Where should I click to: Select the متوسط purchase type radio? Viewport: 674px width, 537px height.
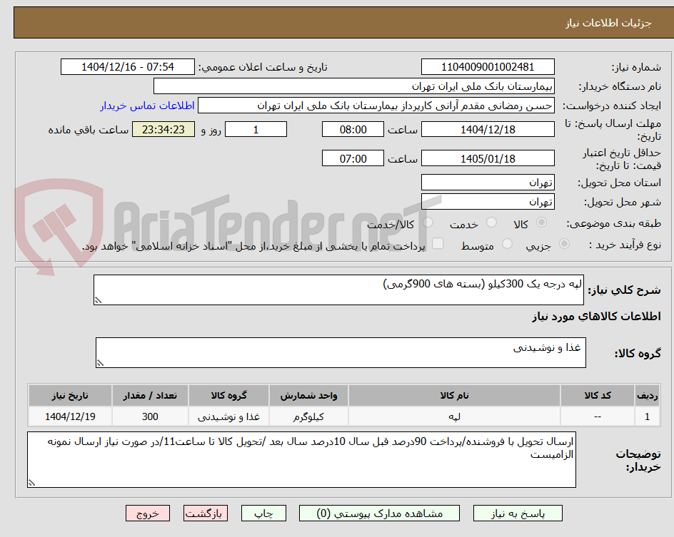click(x=507, y=244)
